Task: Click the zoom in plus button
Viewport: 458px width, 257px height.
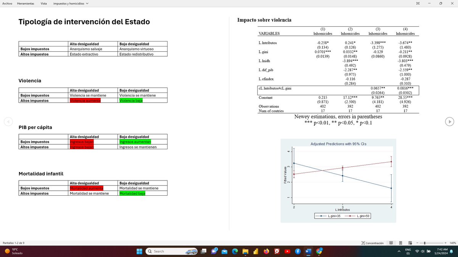Action: pyautogui.click(x=445, y=243)
